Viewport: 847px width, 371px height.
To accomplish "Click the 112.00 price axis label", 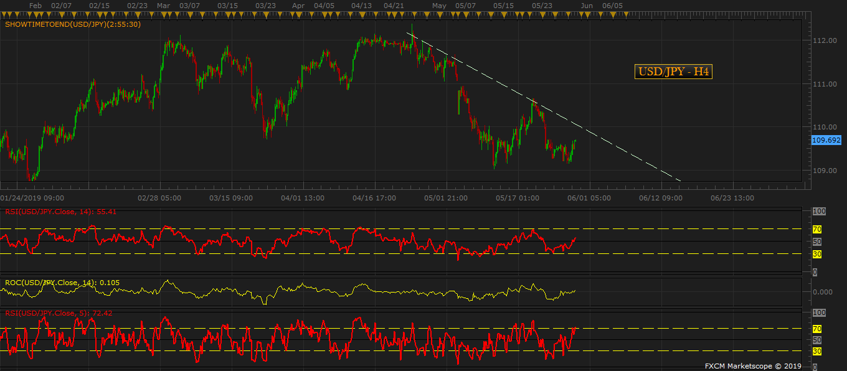I will [823, 40].
